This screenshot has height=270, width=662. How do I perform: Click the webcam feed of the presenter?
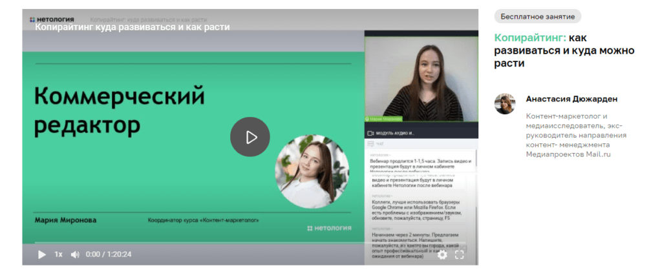(421, 79)
